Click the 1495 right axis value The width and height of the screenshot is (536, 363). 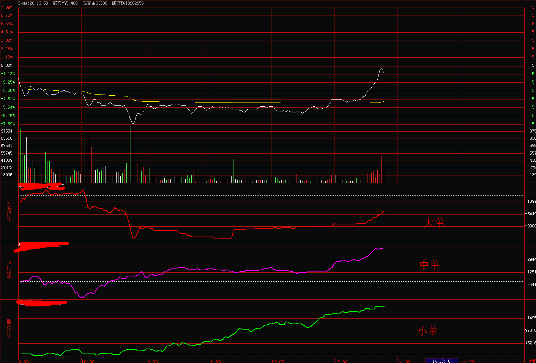(x=531, y=318)
